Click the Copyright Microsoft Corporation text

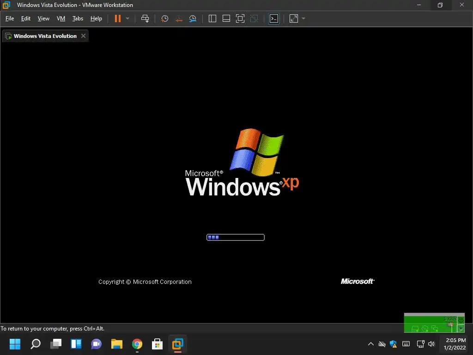[x=145, y=282]
